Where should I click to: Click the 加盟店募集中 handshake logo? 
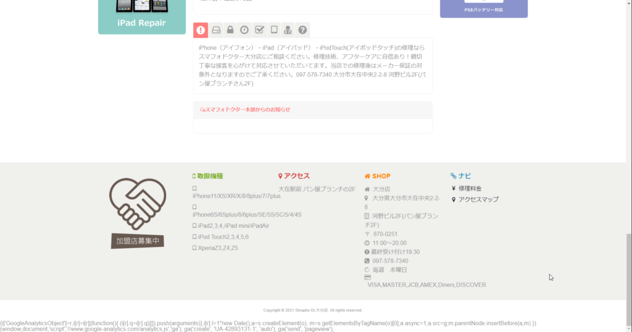[x=138, y=213]
